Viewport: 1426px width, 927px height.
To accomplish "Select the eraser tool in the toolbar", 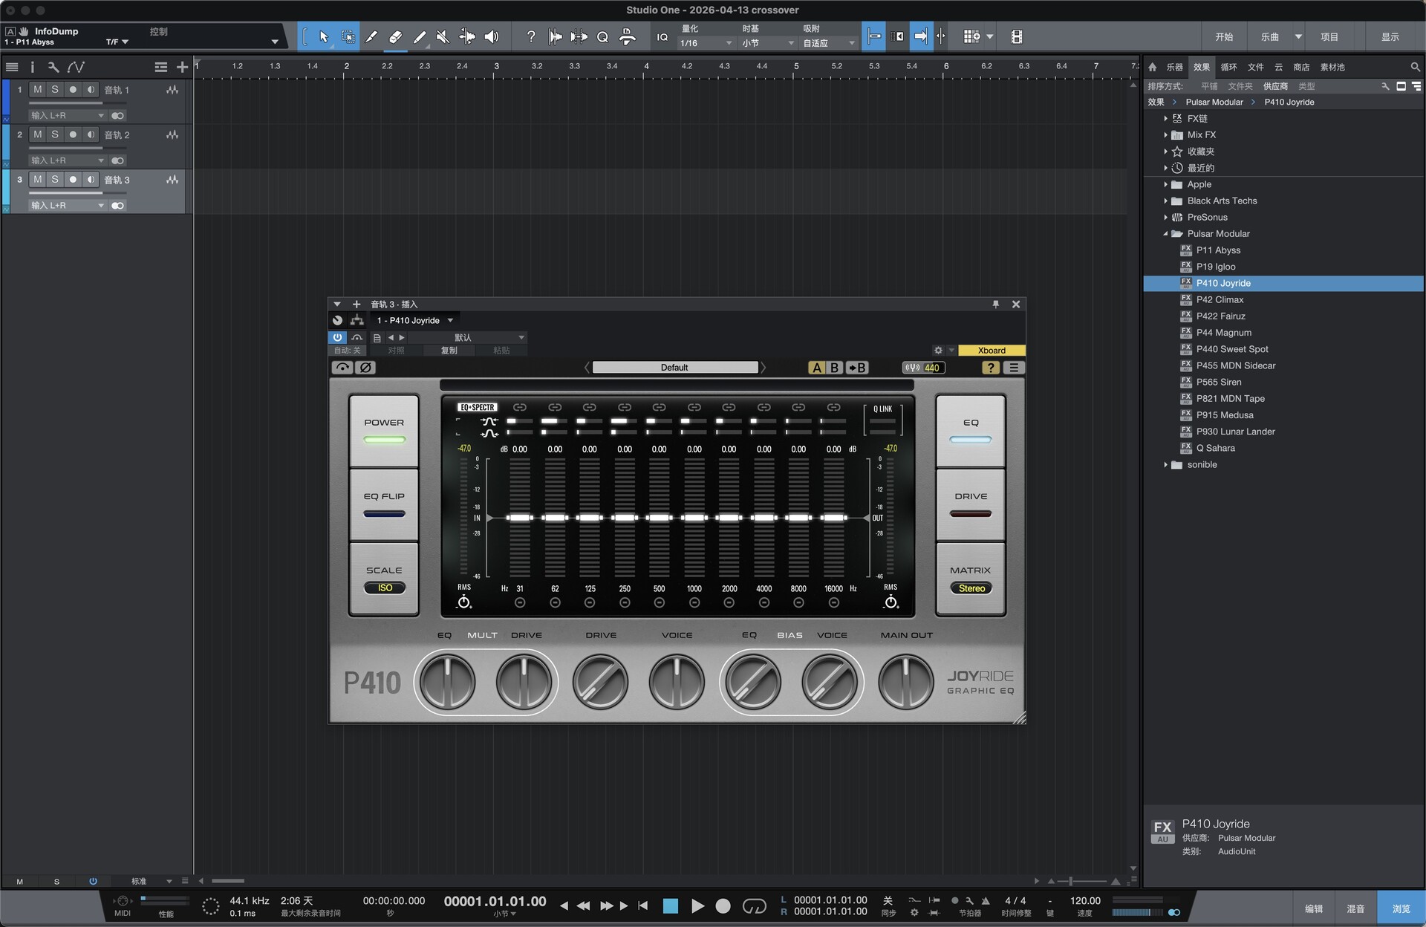I will pos(396,36).
